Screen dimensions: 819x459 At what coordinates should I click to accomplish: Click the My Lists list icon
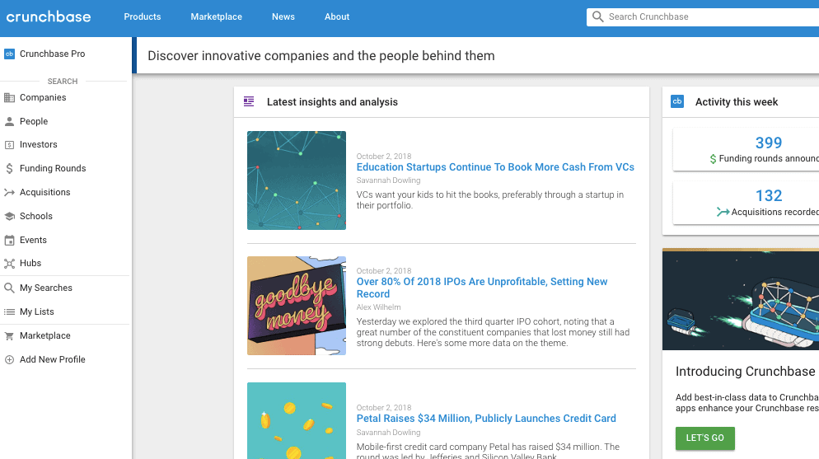click(9, 311)
